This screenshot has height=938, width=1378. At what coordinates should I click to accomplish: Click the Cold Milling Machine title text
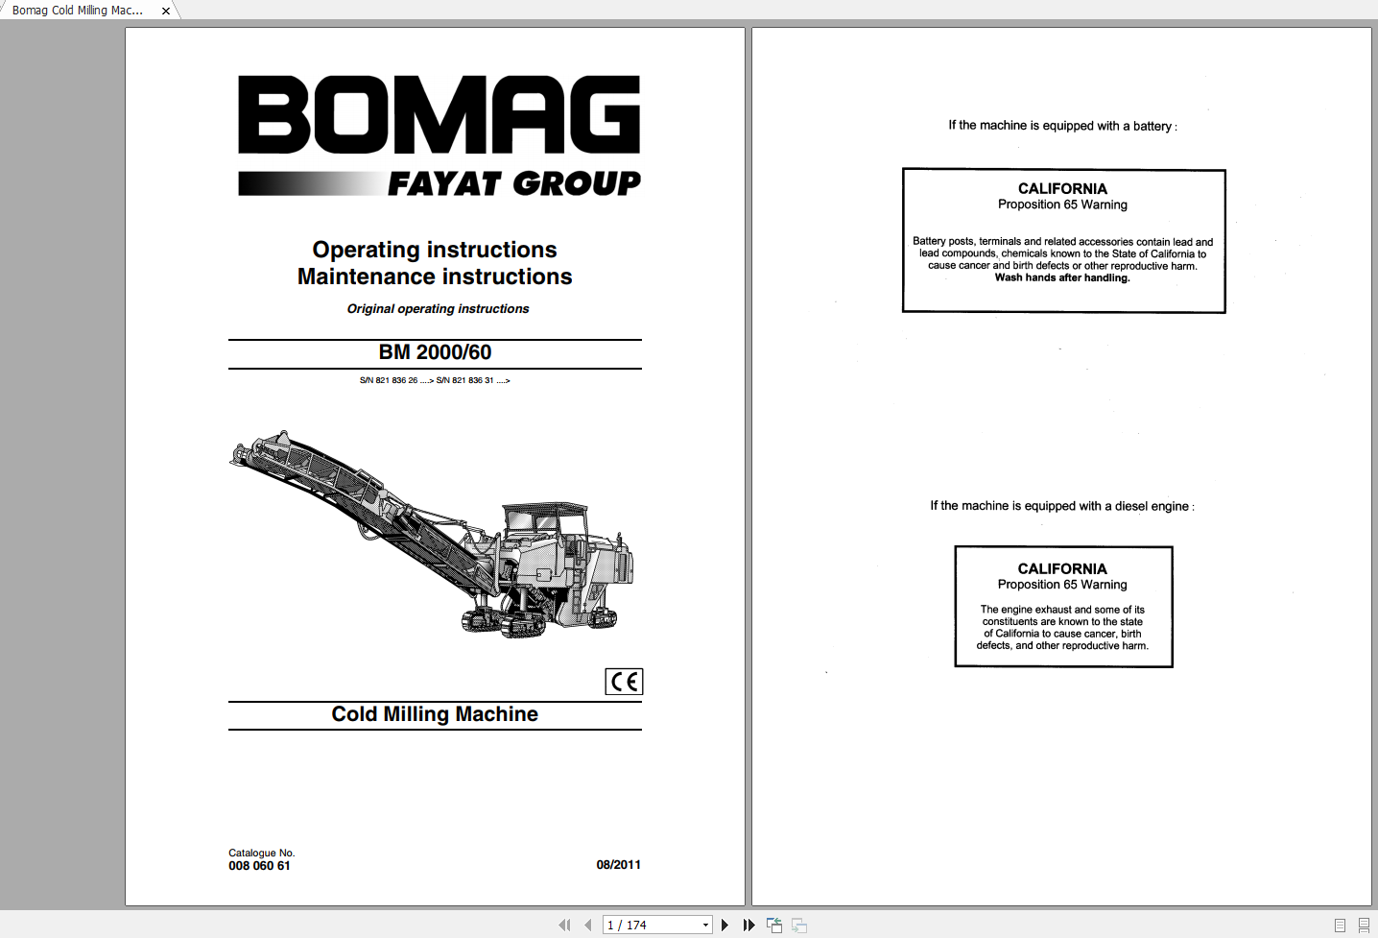[x=435, y=714]
